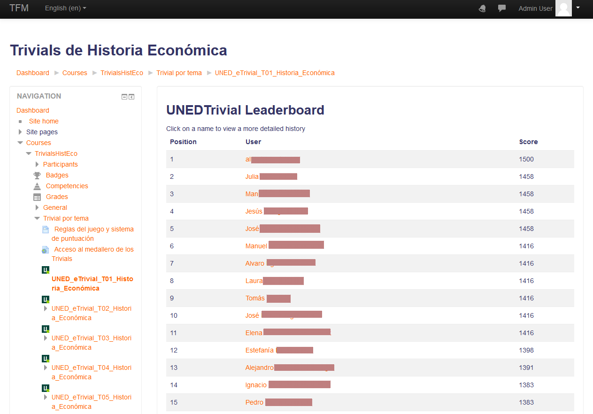
Task: Click the Reglas del juego document icon
Action: [46, 230]
